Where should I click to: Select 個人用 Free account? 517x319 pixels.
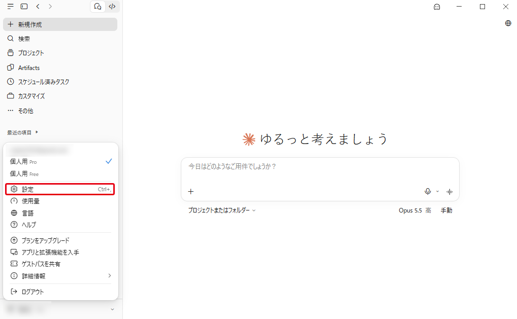click(60, 174)
